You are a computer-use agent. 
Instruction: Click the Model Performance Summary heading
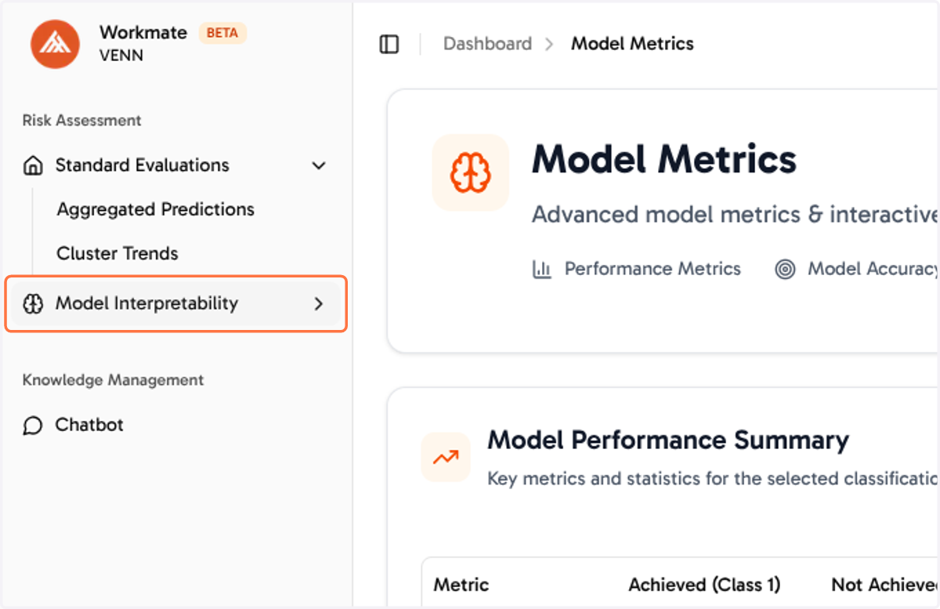point(668,440)
